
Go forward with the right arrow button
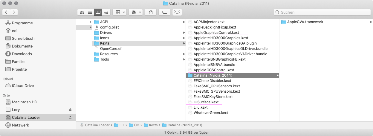click(14, 12)
